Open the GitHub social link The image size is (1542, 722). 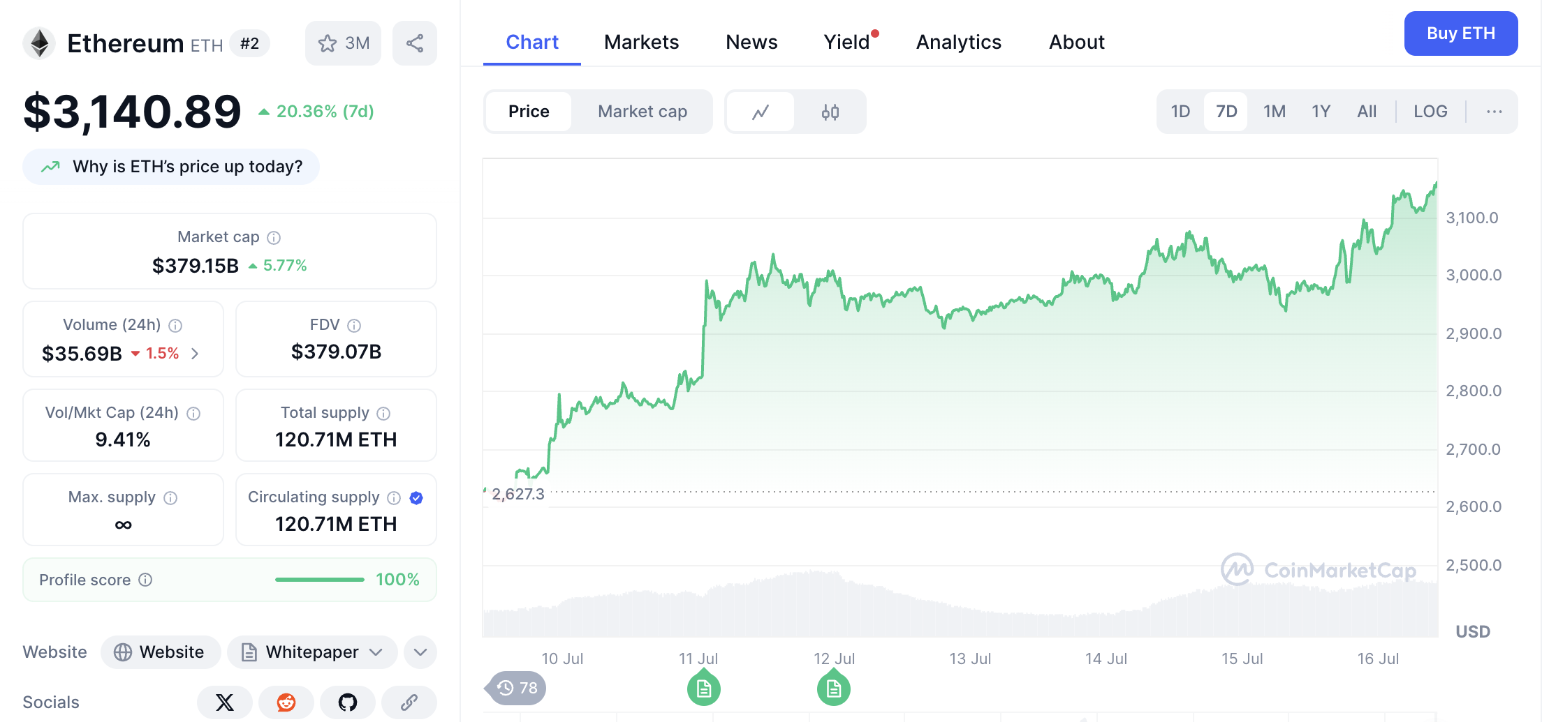[348, 702]
